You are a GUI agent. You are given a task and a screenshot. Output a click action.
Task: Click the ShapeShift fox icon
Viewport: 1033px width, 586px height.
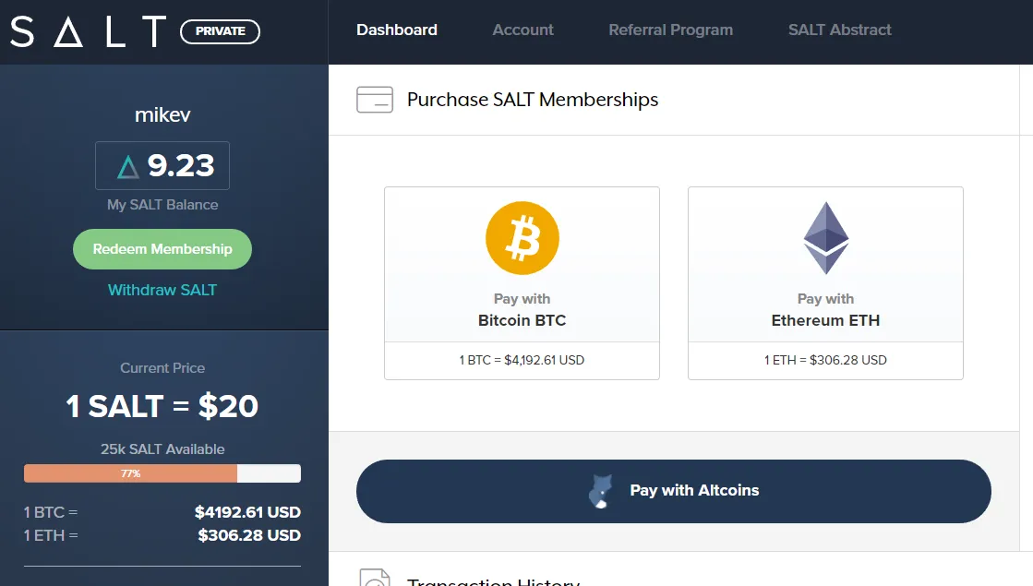[600, 491]
